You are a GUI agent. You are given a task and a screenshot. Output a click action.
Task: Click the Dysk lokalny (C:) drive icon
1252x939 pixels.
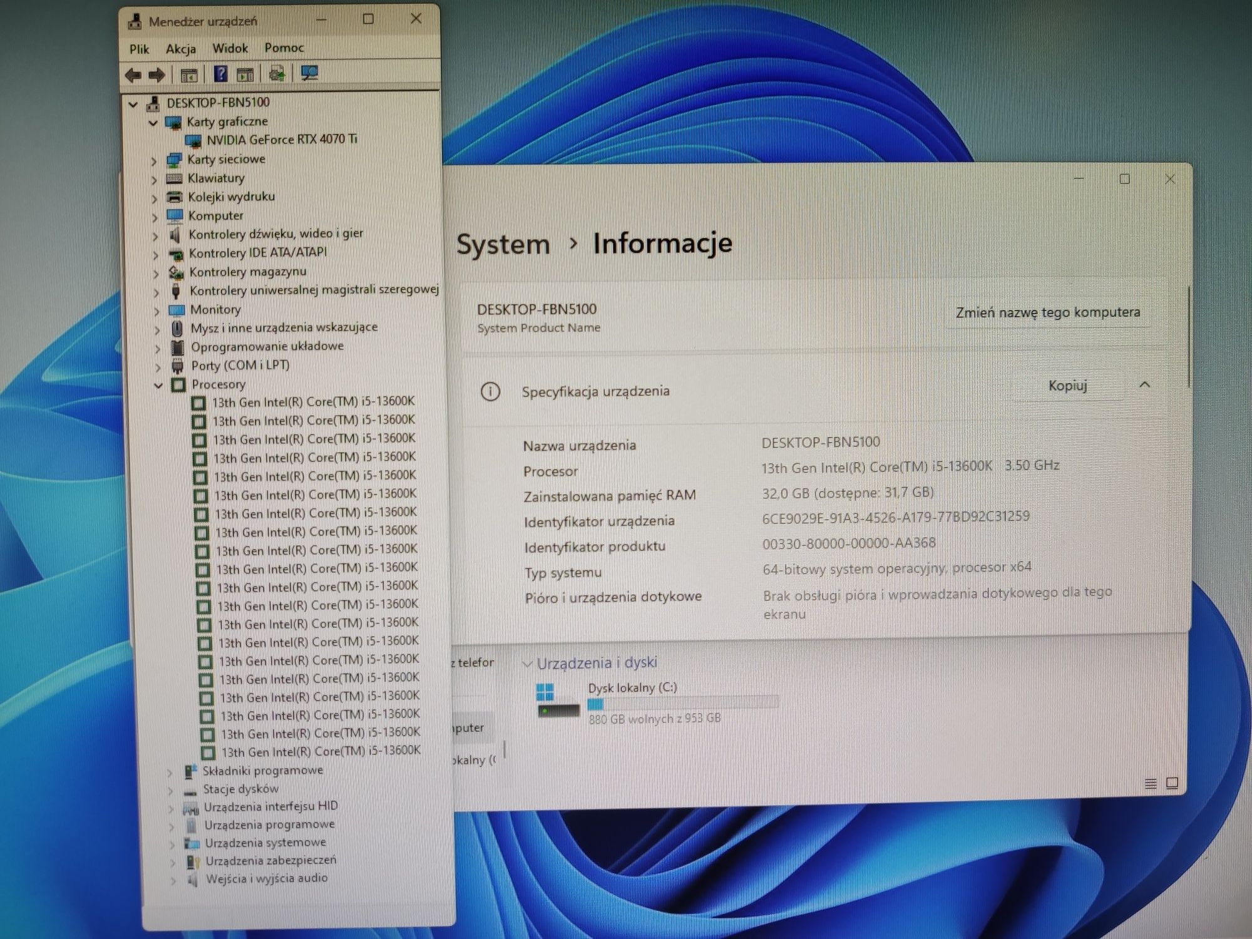click(x=558, y=701)
